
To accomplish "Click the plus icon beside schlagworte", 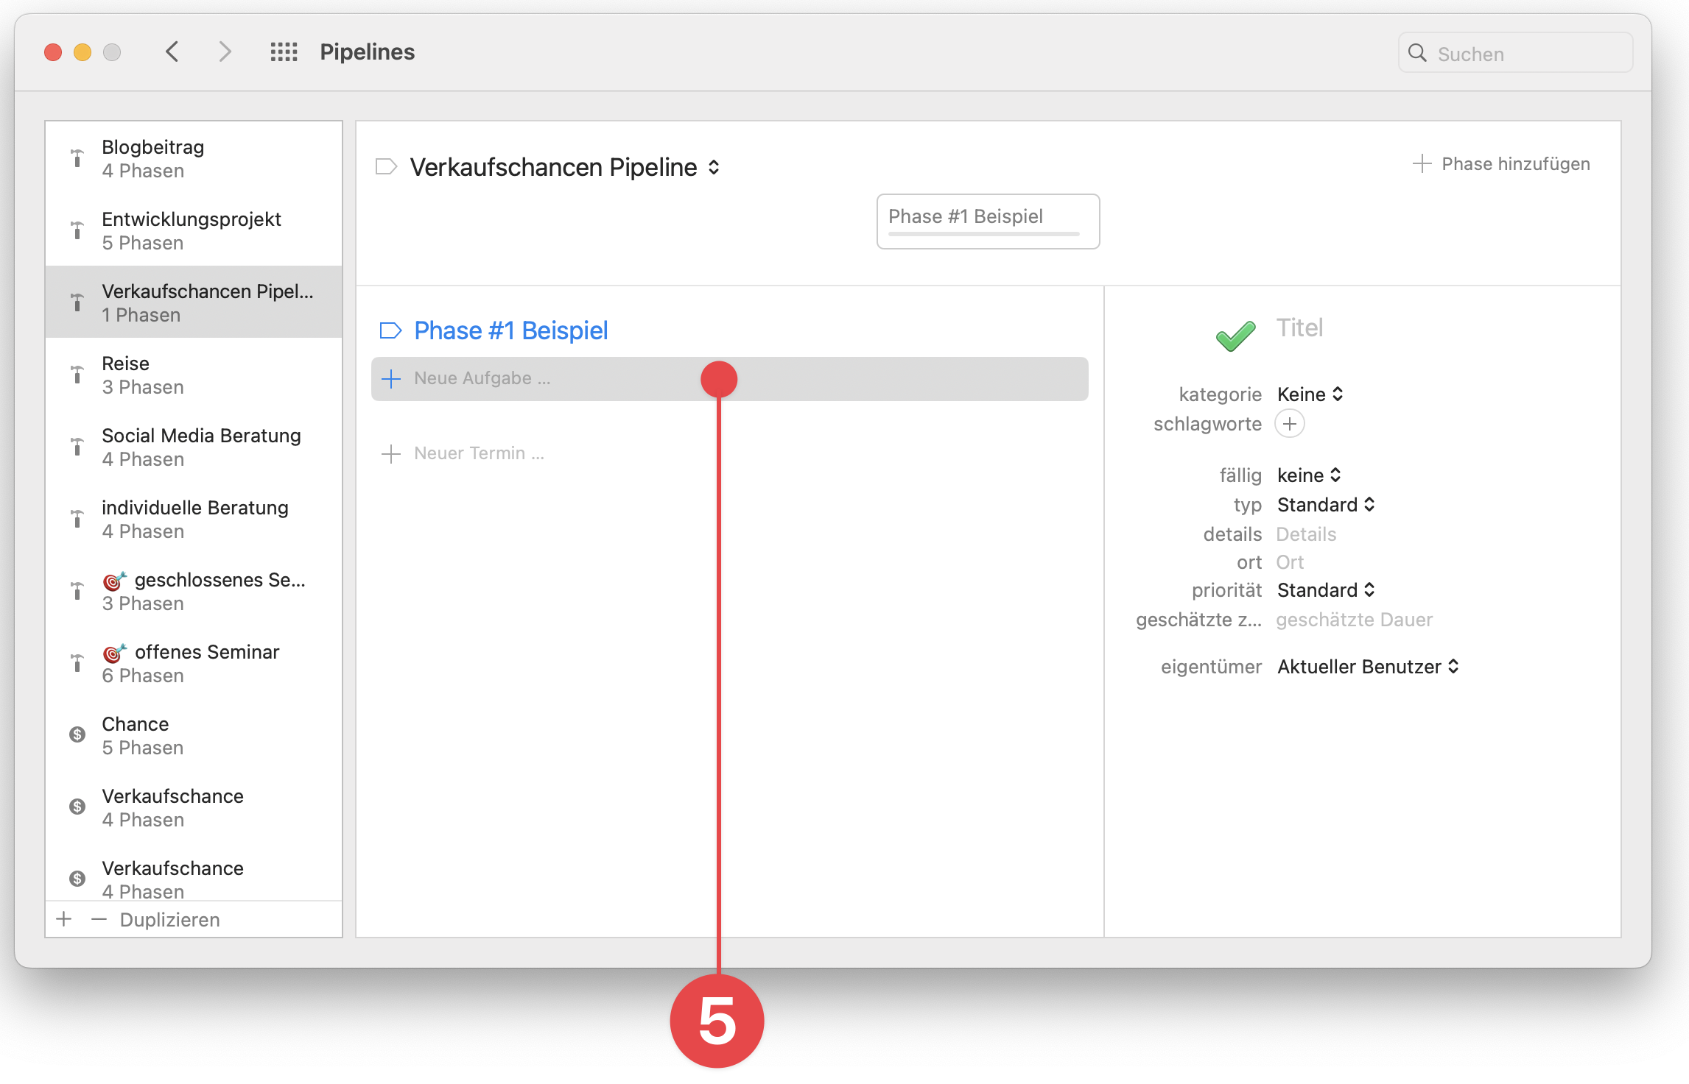I will pyautogui.click(x=1290, y=423).
